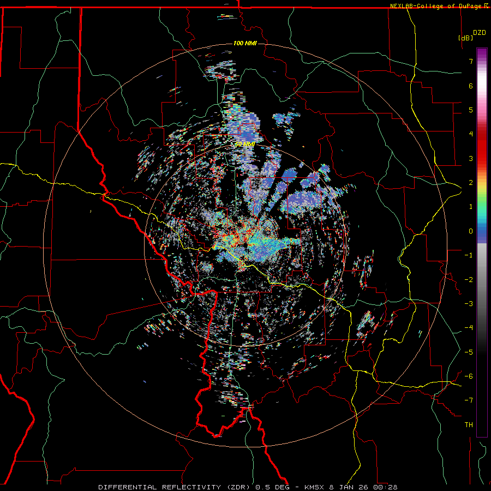Click the 0 tick label on the color scale
This screenshot has width=491, height=491.
click(x=471, y=231)
